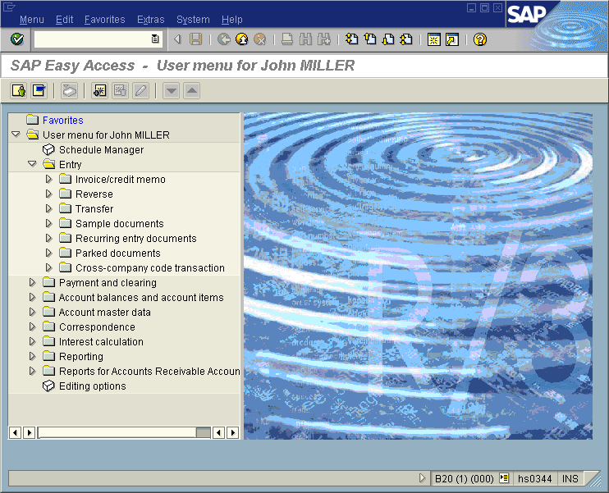Viewport: 609px width, 493px height.
Task: Click the SAP menu icon in application toolbar
Action: [x=39, y=90]
